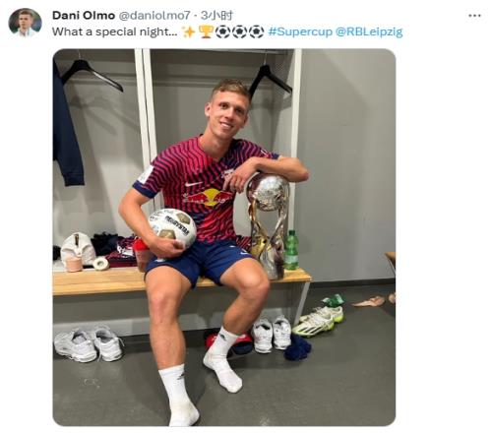This screenshot has height=433, width=492.
Task: Open the @daniolmo7 handle link
Action: click(x=154, y=16)
